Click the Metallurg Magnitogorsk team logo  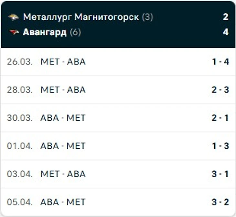pos(14,17)
